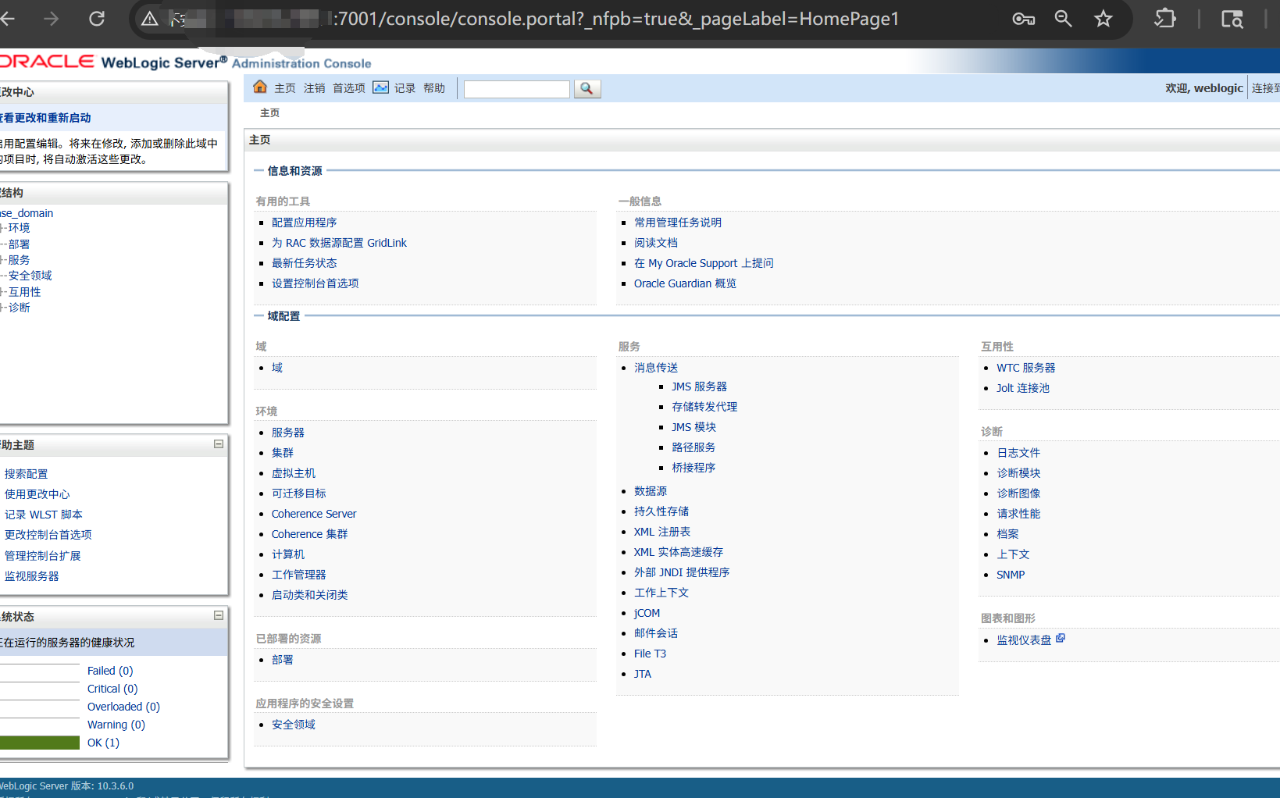Viewport: 1280px width, 798px height.
Task: Open the 集群 link
Action: 282,453
